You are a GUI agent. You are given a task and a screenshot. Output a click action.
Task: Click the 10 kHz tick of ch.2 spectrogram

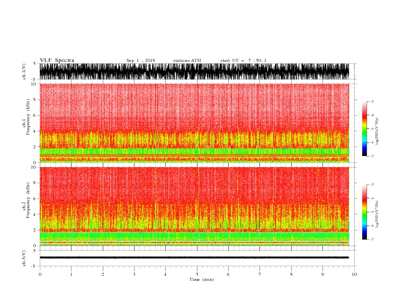(33, 167)
